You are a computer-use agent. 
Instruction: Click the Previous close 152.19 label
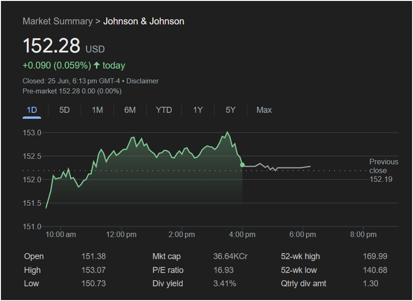(x=383, y=170)
